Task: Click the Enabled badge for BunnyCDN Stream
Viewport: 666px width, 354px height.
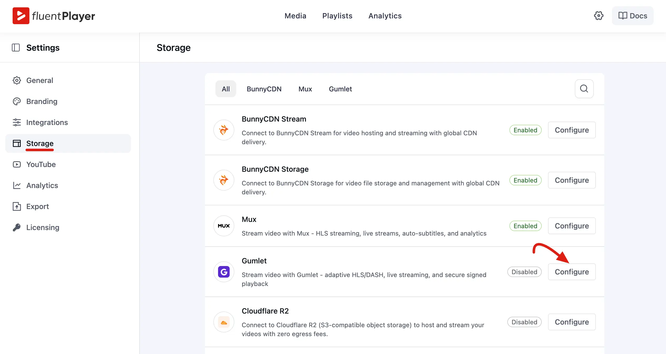Action: point(525,130)
